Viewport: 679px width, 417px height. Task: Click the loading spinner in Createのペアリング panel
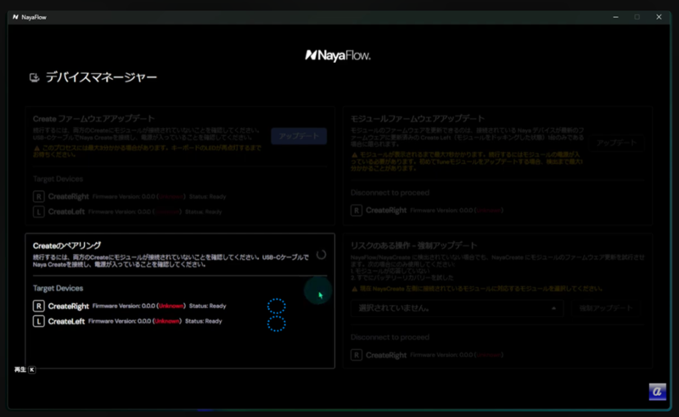(x=321, y=255)
